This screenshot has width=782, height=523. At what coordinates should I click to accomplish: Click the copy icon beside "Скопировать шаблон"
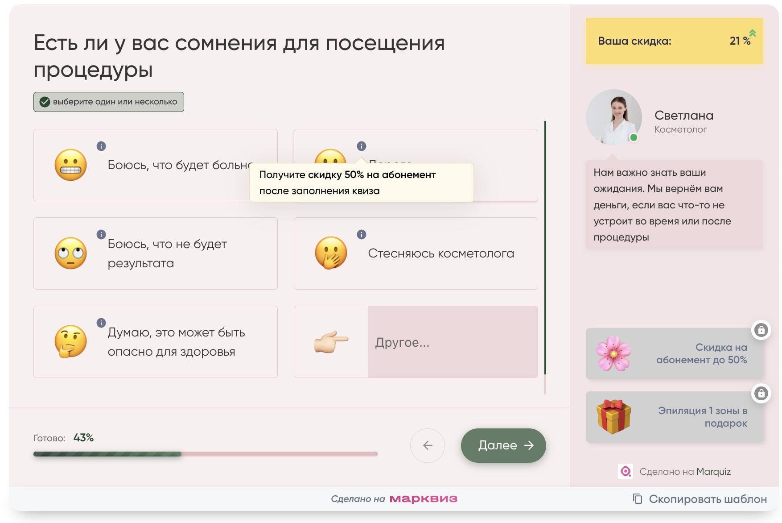point(637,499)
